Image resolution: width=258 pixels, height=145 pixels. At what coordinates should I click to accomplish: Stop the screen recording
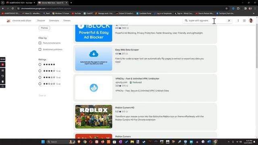3,64
